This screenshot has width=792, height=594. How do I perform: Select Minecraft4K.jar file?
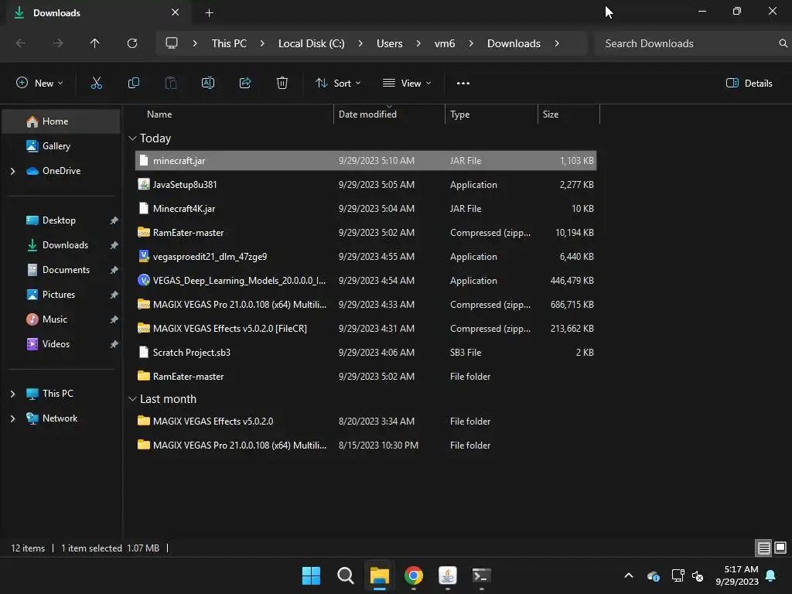[366, 209]
